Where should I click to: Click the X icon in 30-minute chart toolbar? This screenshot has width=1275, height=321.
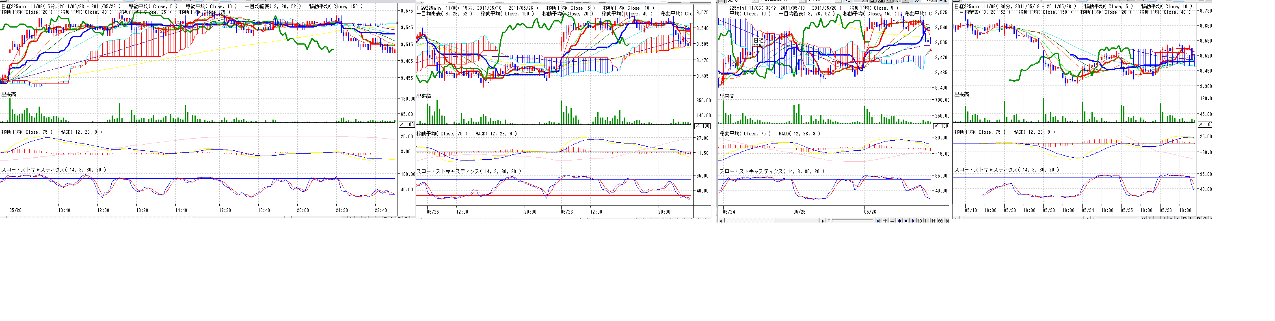point(947,221)
